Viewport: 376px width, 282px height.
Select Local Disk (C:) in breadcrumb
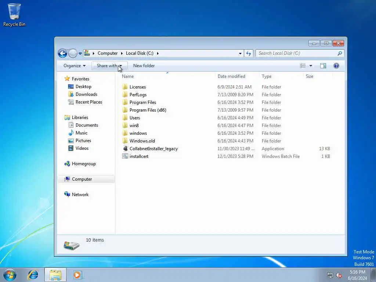(140, 53)
